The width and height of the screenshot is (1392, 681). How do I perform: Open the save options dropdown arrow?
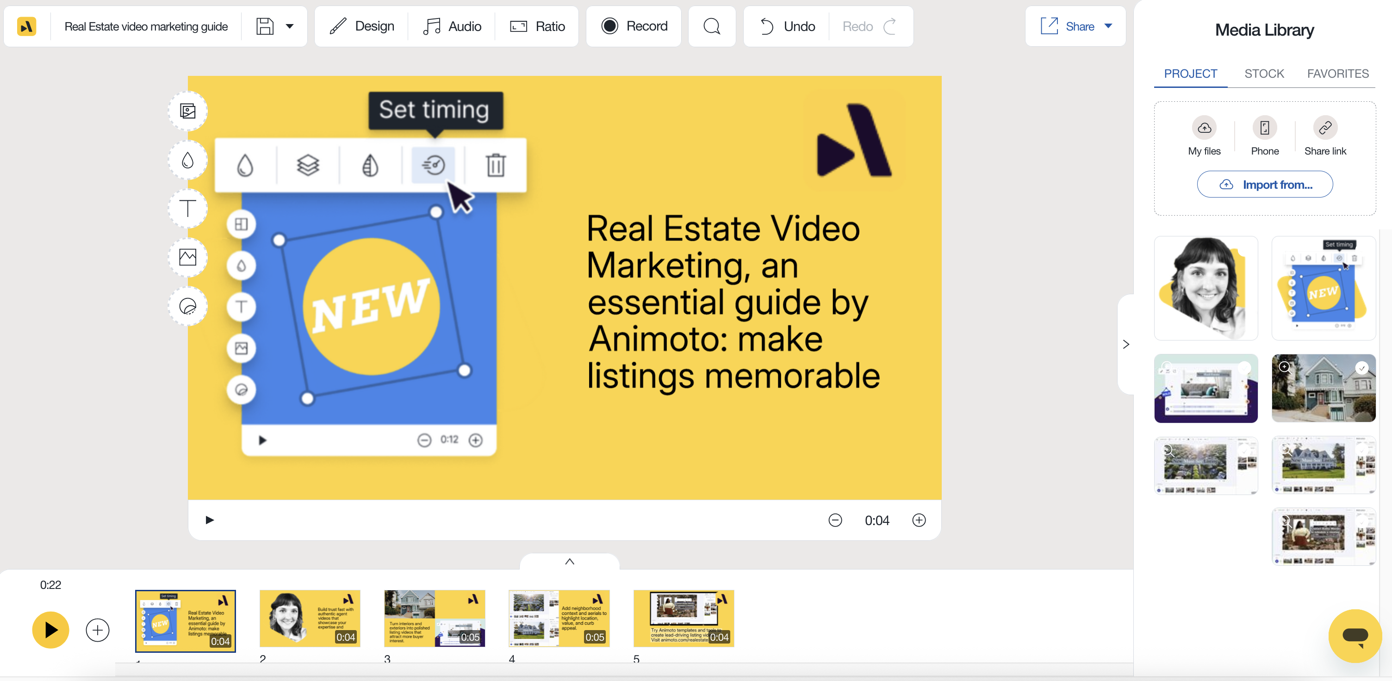[290, 26]
